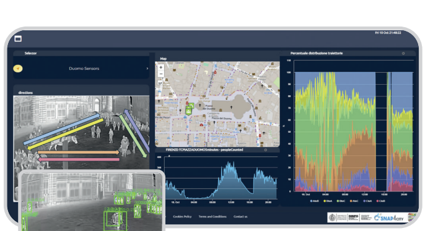
Task: Click the University of Florence seal logo
Action: (x=332, y=217)
